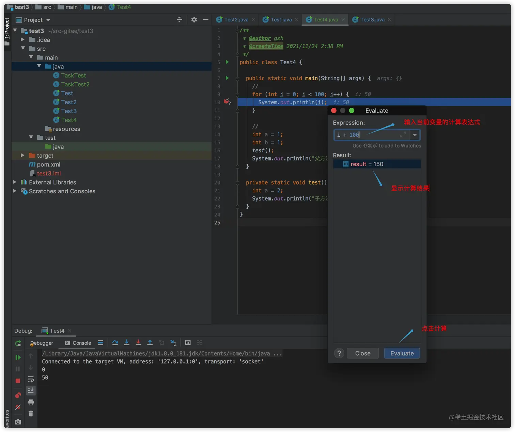Click the camera thread dump icon

pos(18,422)
